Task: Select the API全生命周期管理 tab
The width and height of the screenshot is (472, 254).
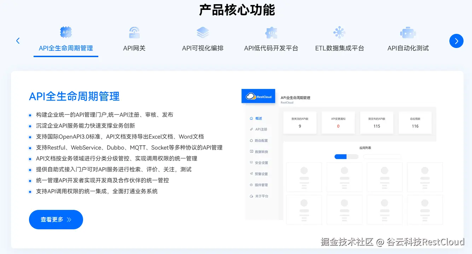Action: pyautogui.click(x=66, y=48)
